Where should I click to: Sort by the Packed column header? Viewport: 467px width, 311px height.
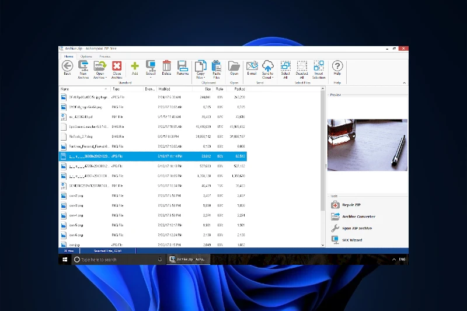(x=236, y=89)
